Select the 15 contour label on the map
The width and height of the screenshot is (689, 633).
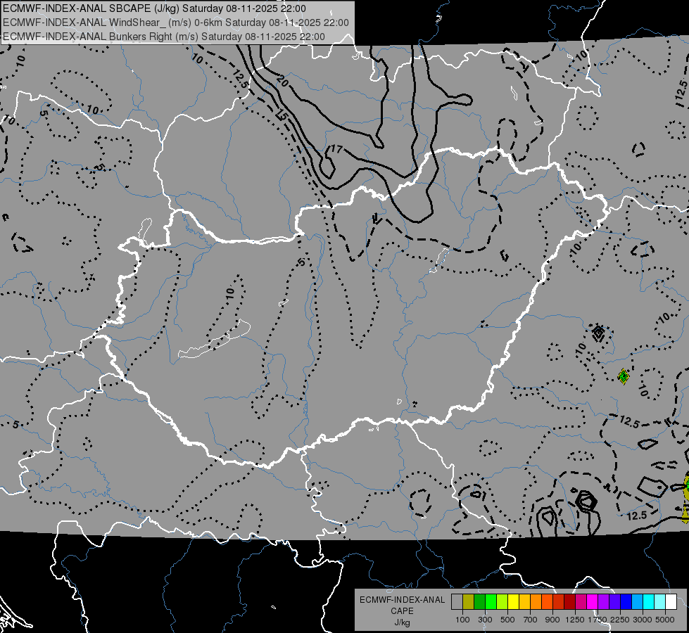point(282,115)
